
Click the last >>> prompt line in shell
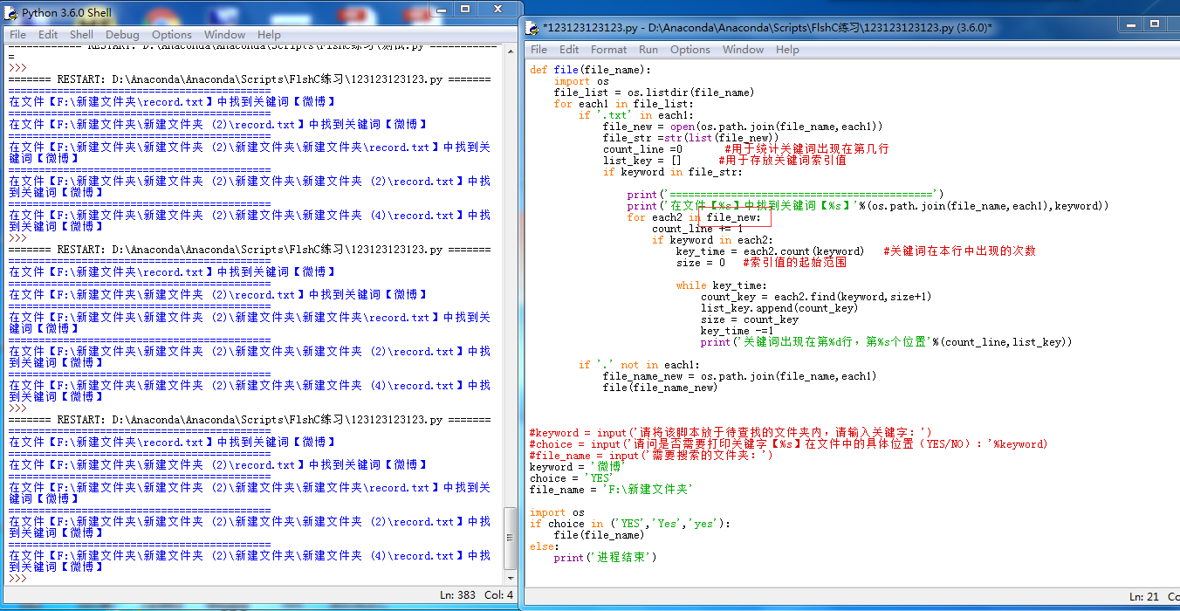35,578
